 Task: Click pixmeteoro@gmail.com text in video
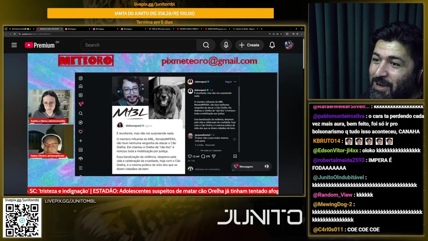coord(209,61)
